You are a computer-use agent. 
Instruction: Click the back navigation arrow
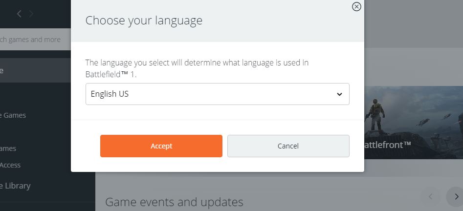click(19, 14)
